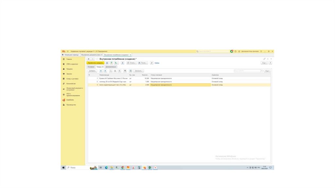Switch to the Дополнительно tab
The image size is (335, 188).
click(x=111, y=67)
